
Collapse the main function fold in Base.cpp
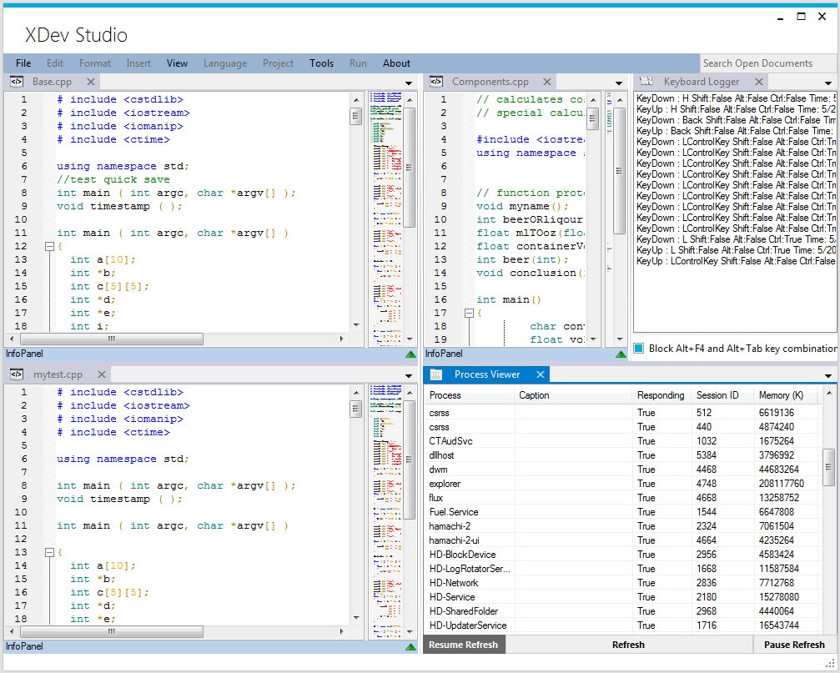click(48, 246)
